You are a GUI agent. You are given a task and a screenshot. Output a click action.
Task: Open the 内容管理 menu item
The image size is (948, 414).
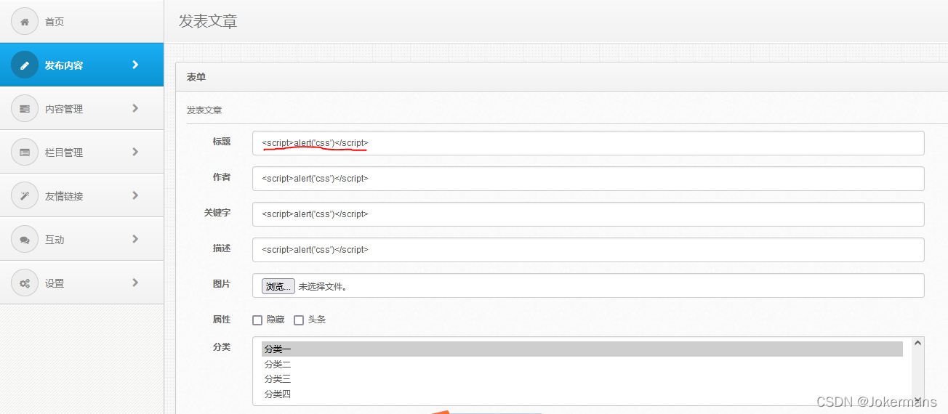[81, 108]
